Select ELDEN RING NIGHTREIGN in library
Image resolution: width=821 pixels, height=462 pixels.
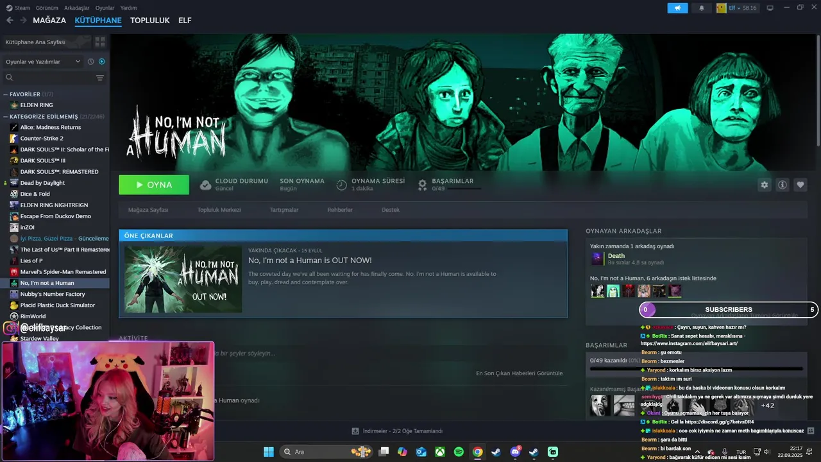click(x=54, y=205)
